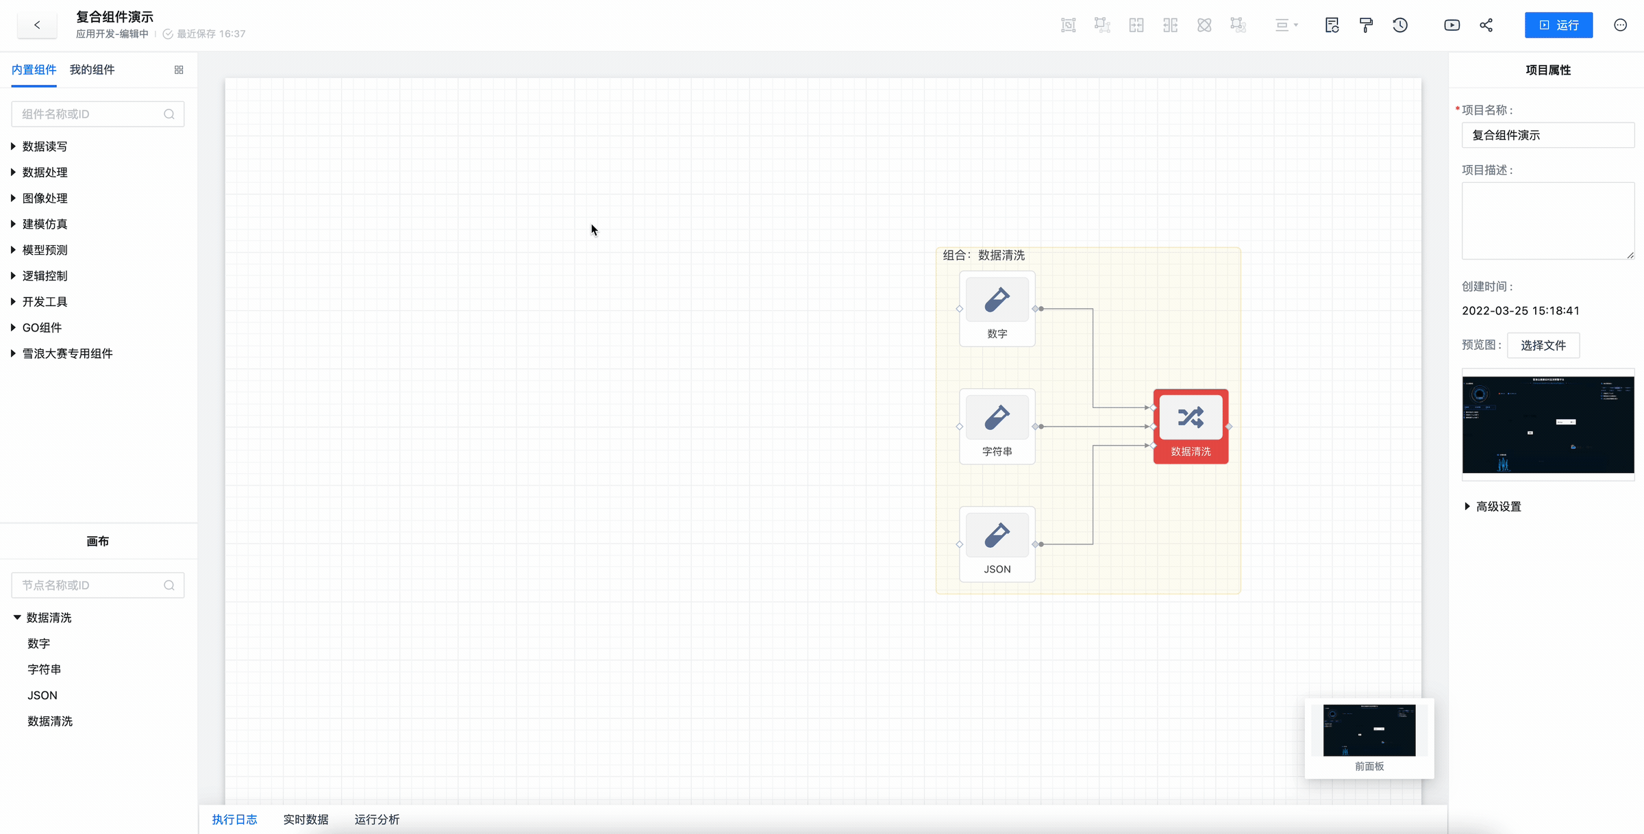Click the paint roller format icon
This screenshot has width=1644, height=834.
click(1366, 25)
